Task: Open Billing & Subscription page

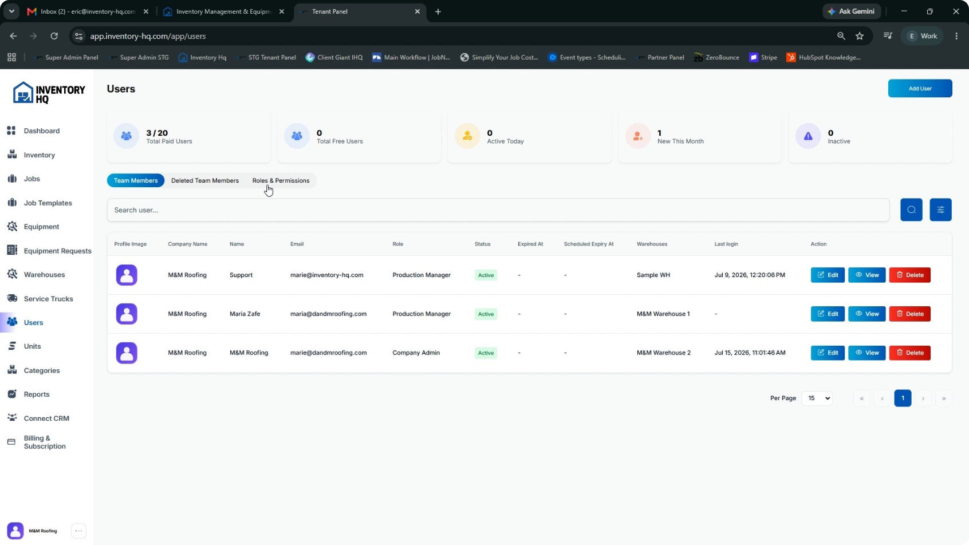Action: pyautogui.click(x=45, y=442)
